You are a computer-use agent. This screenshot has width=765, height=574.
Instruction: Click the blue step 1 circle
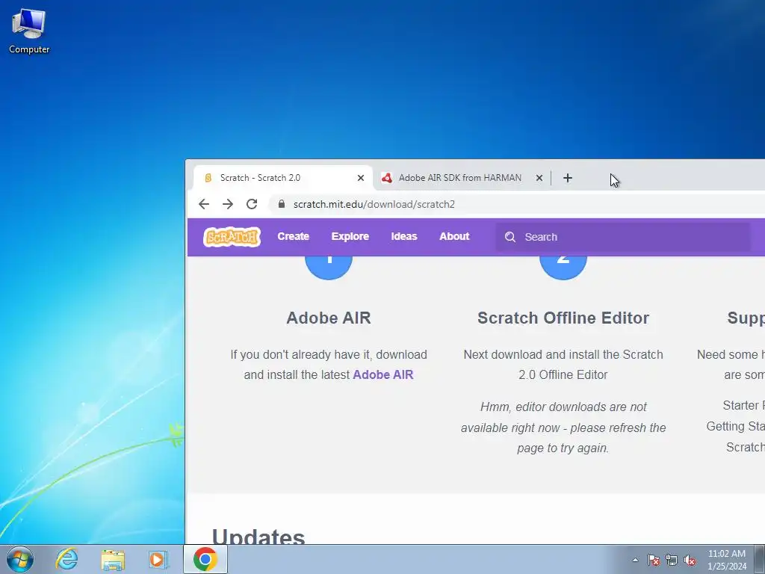tap(329, 268)
